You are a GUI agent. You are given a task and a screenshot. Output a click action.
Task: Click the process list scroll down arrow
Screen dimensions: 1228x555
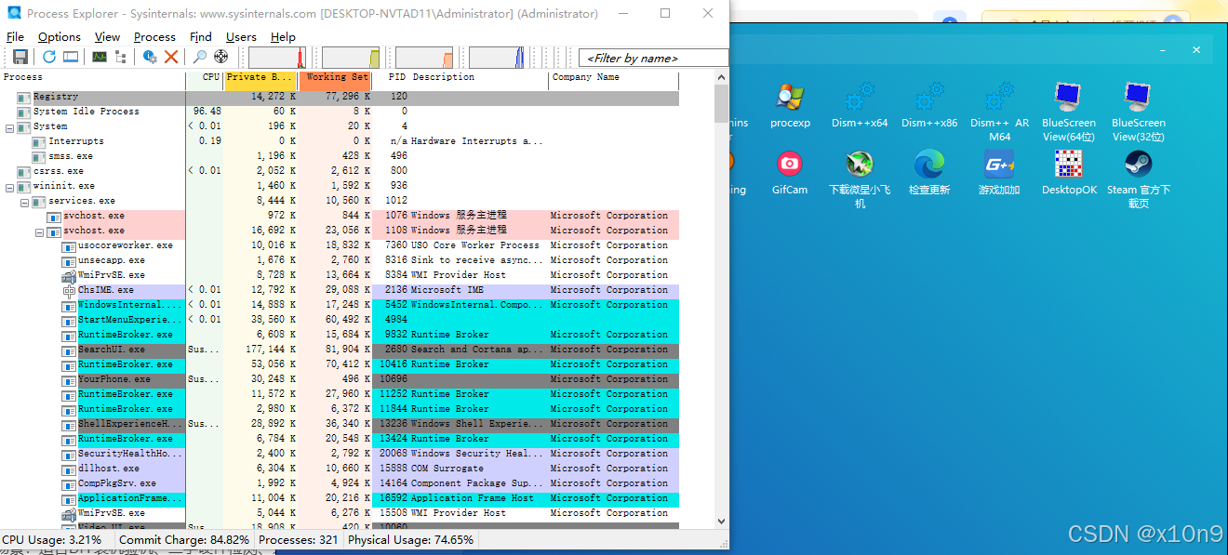(721, 522)
